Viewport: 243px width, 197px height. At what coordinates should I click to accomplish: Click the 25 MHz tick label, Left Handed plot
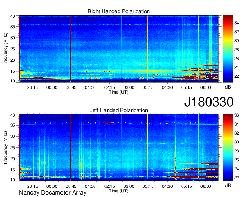(13, 148)
